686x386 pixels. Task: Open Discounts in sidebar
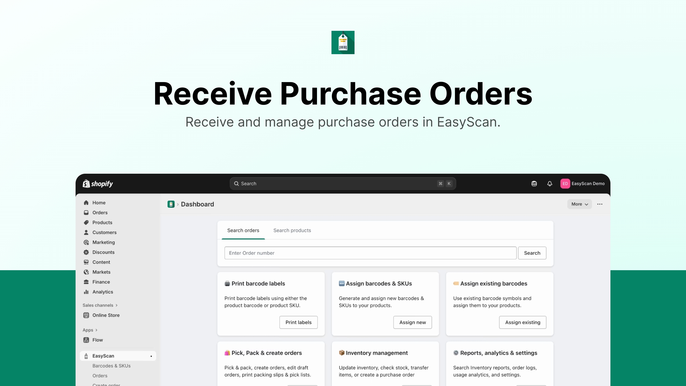click(103, 252)
